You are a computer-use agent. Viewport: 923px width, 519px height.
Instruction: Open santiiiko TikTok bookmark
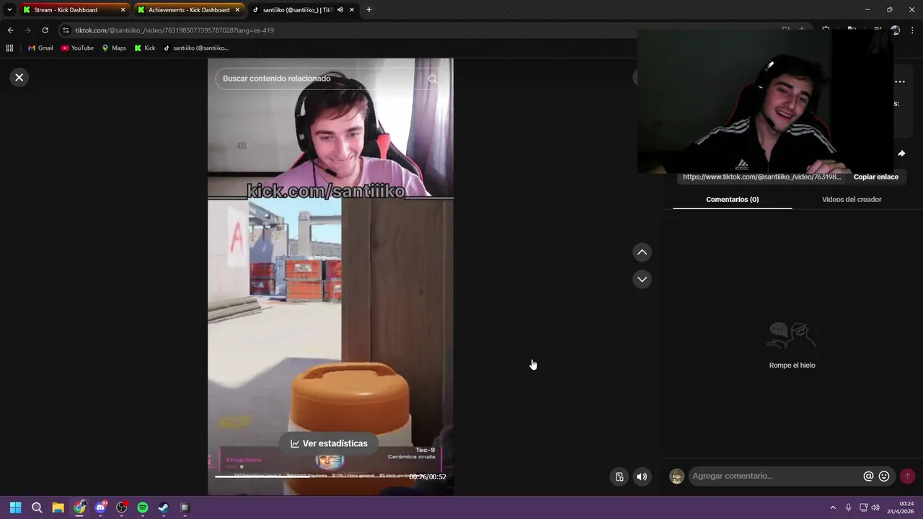click(196, 48)
